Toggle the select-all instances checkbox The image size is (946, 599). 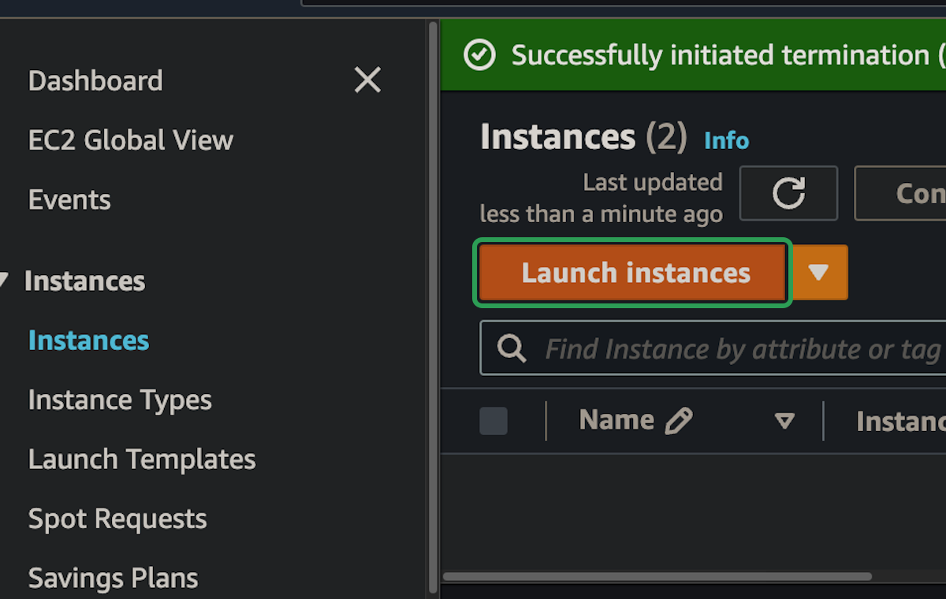tap(493, 421)
